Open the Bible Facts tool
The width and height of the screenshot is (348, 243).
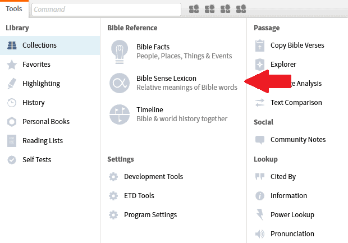153,47
